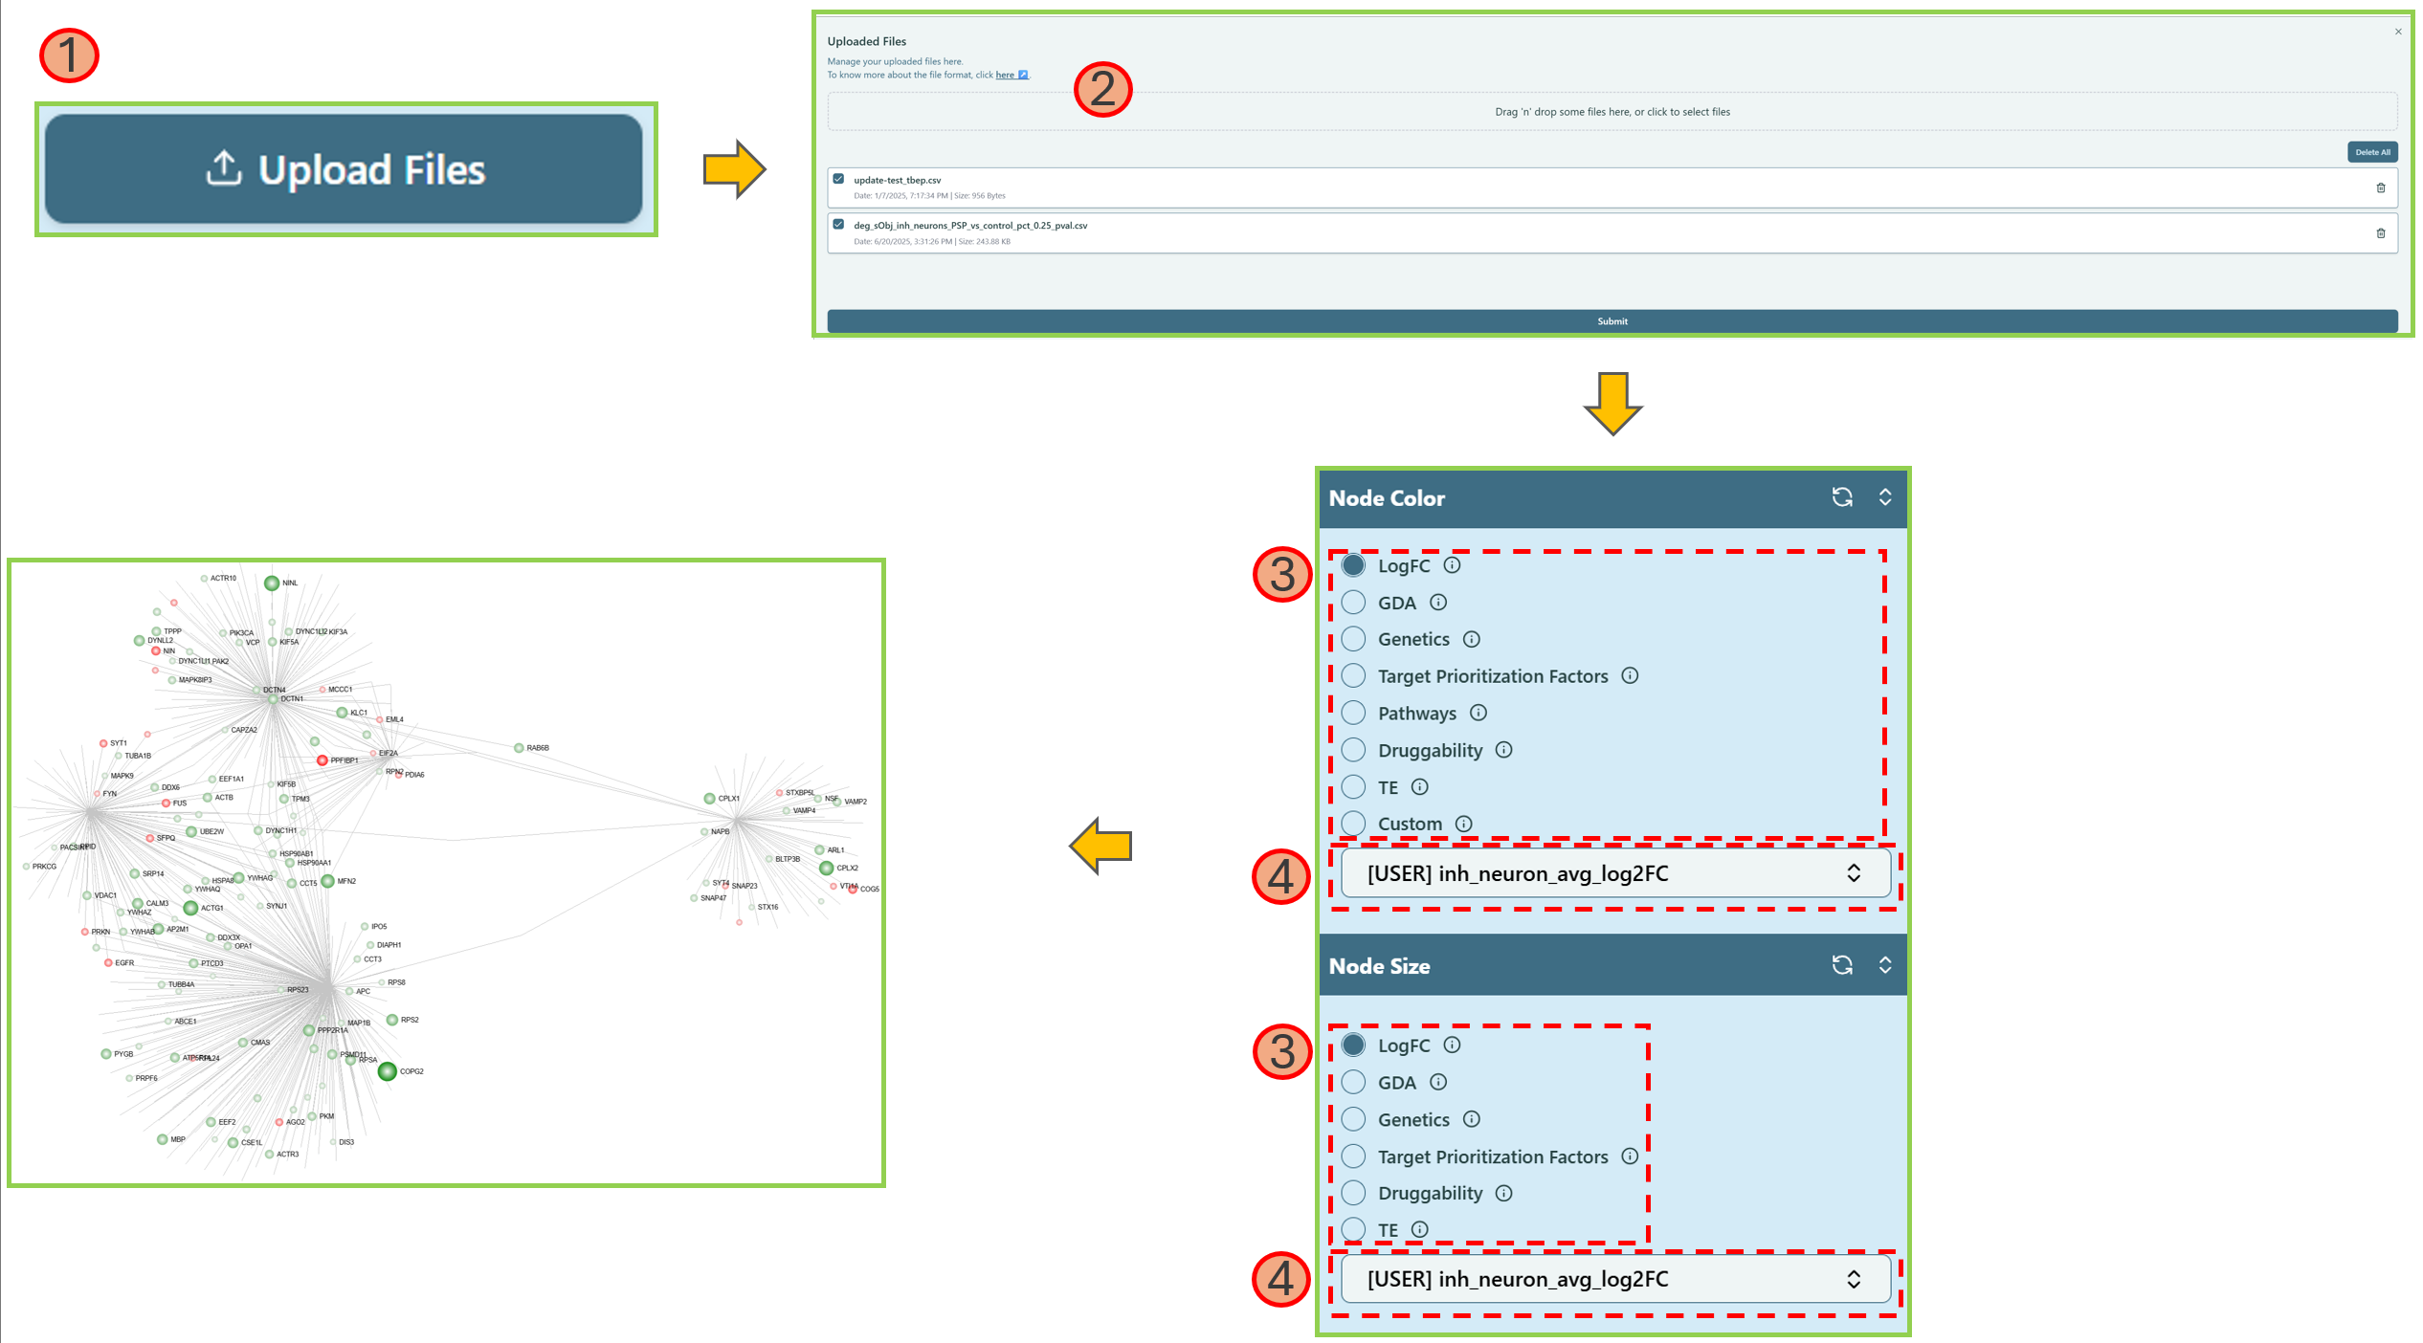Click trash icon for deg_sObj_inh_neurons file

(x=2380, y=233)
